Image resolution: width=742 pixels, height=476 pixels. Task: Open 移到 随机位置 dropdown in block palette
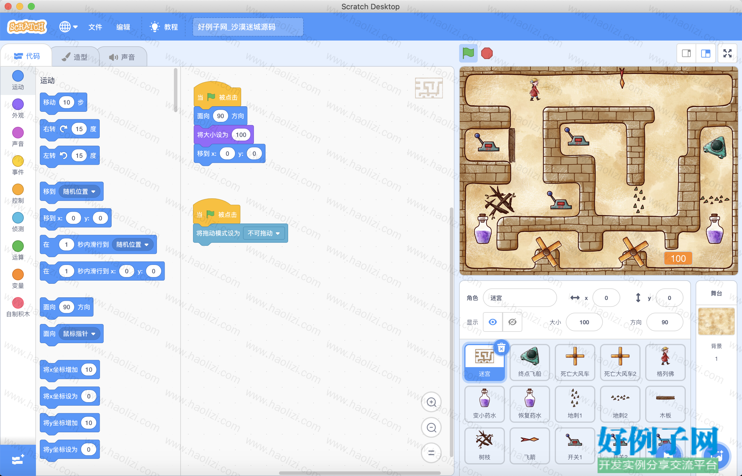click(x=79, y=191)
